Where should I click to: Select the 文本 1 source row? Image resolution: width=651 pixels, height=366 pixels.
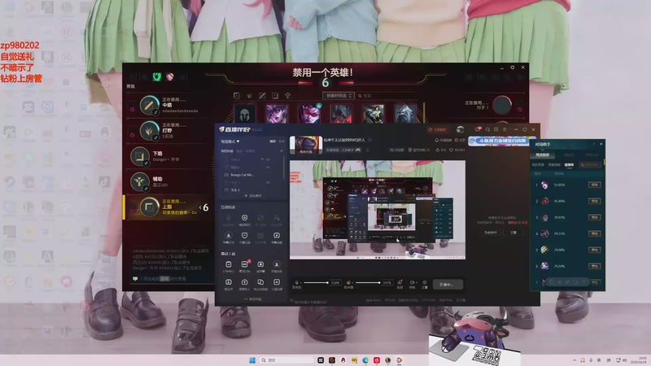pyautogui.click(x=247, y=190)
